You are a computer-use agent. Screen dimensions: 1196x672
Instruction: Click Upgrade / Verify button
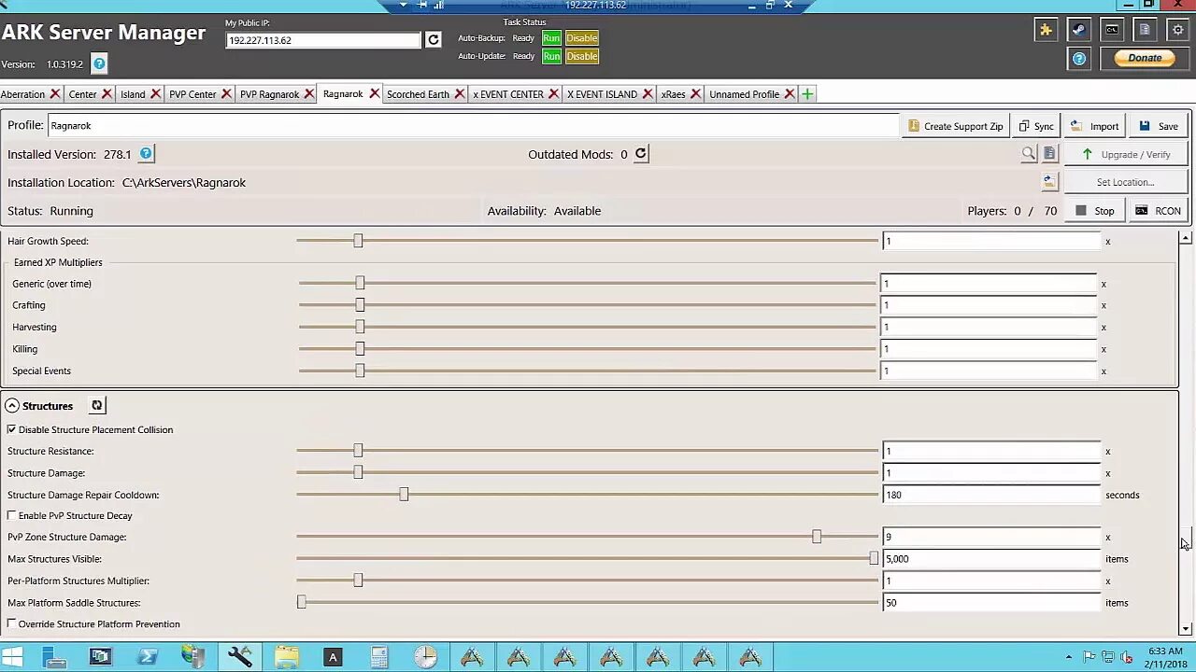pyautogui.click(x=1126, y=154)
